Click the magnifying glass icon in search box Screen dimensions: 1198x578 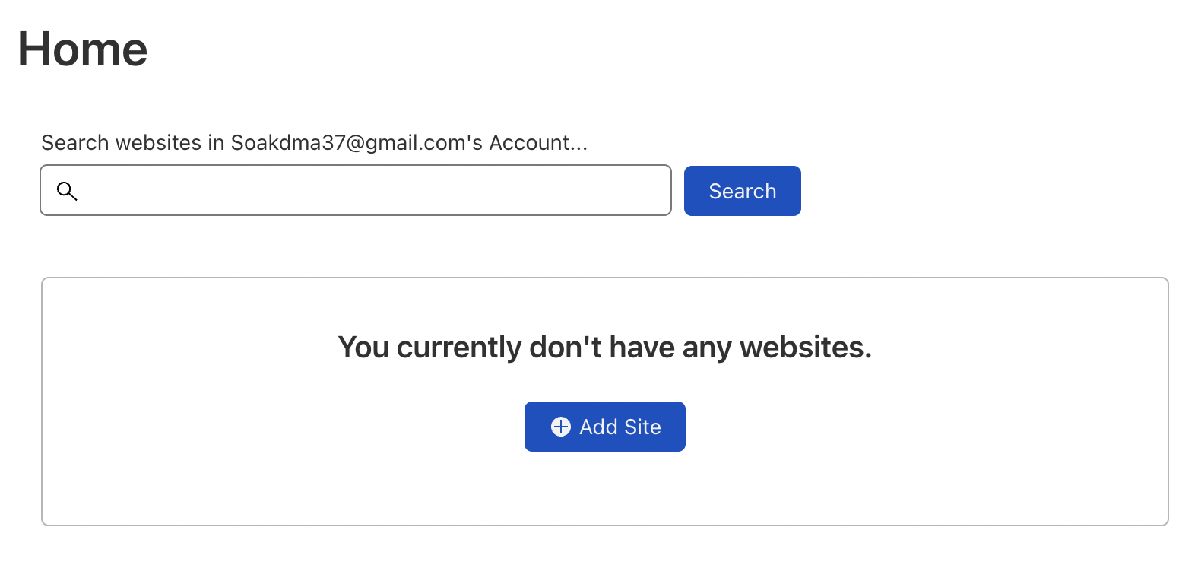pos(67,191)
